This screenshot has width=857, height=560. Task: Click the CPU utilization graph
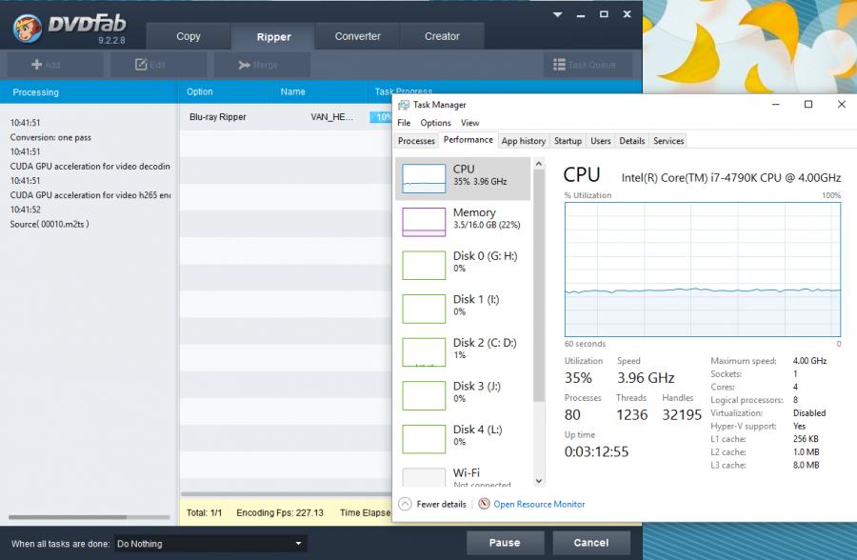coord(703,270)
